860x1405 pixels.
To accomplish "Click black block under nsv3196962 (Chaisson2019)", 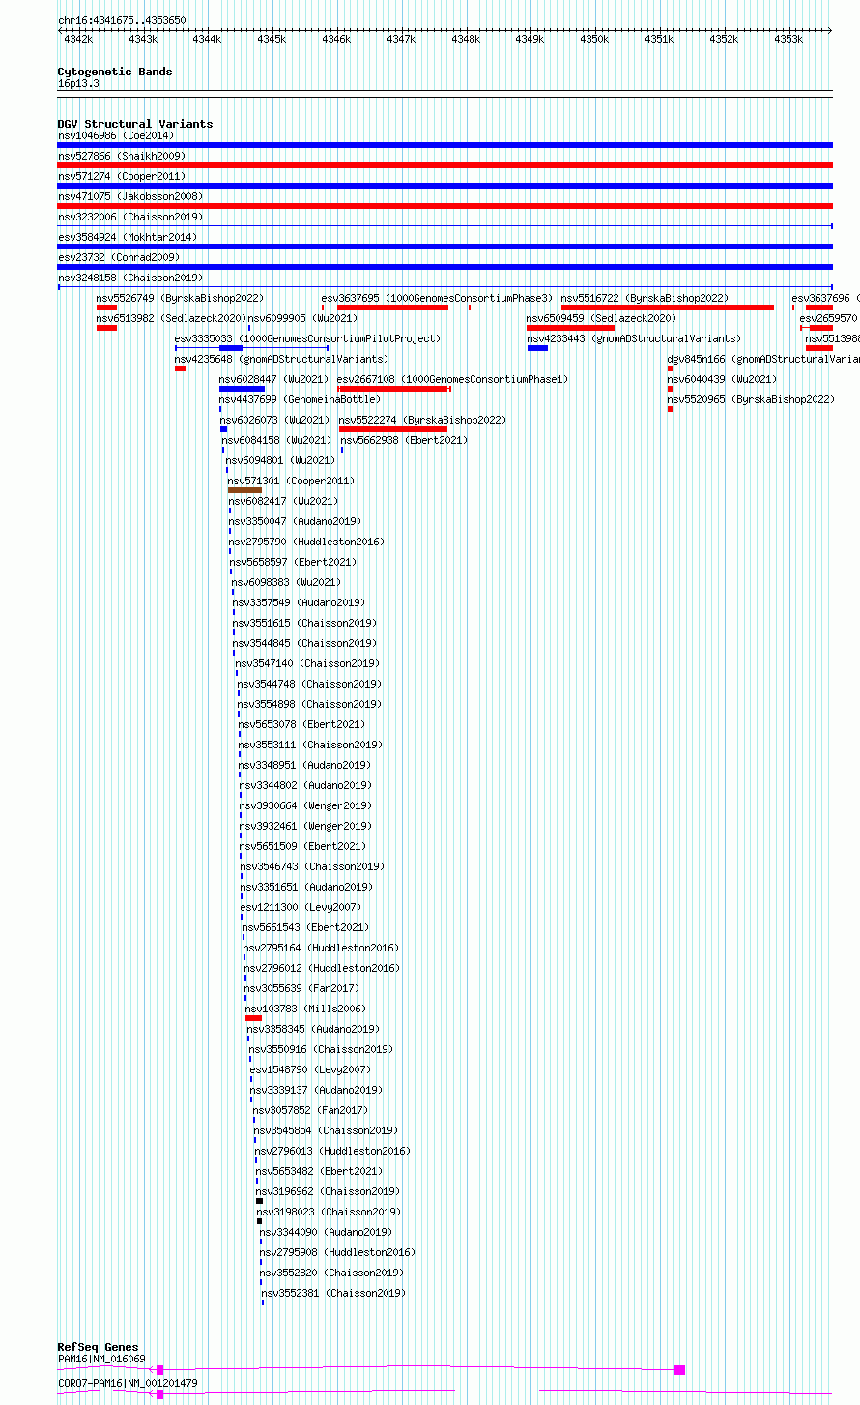I will click(x=259, y=1201).
